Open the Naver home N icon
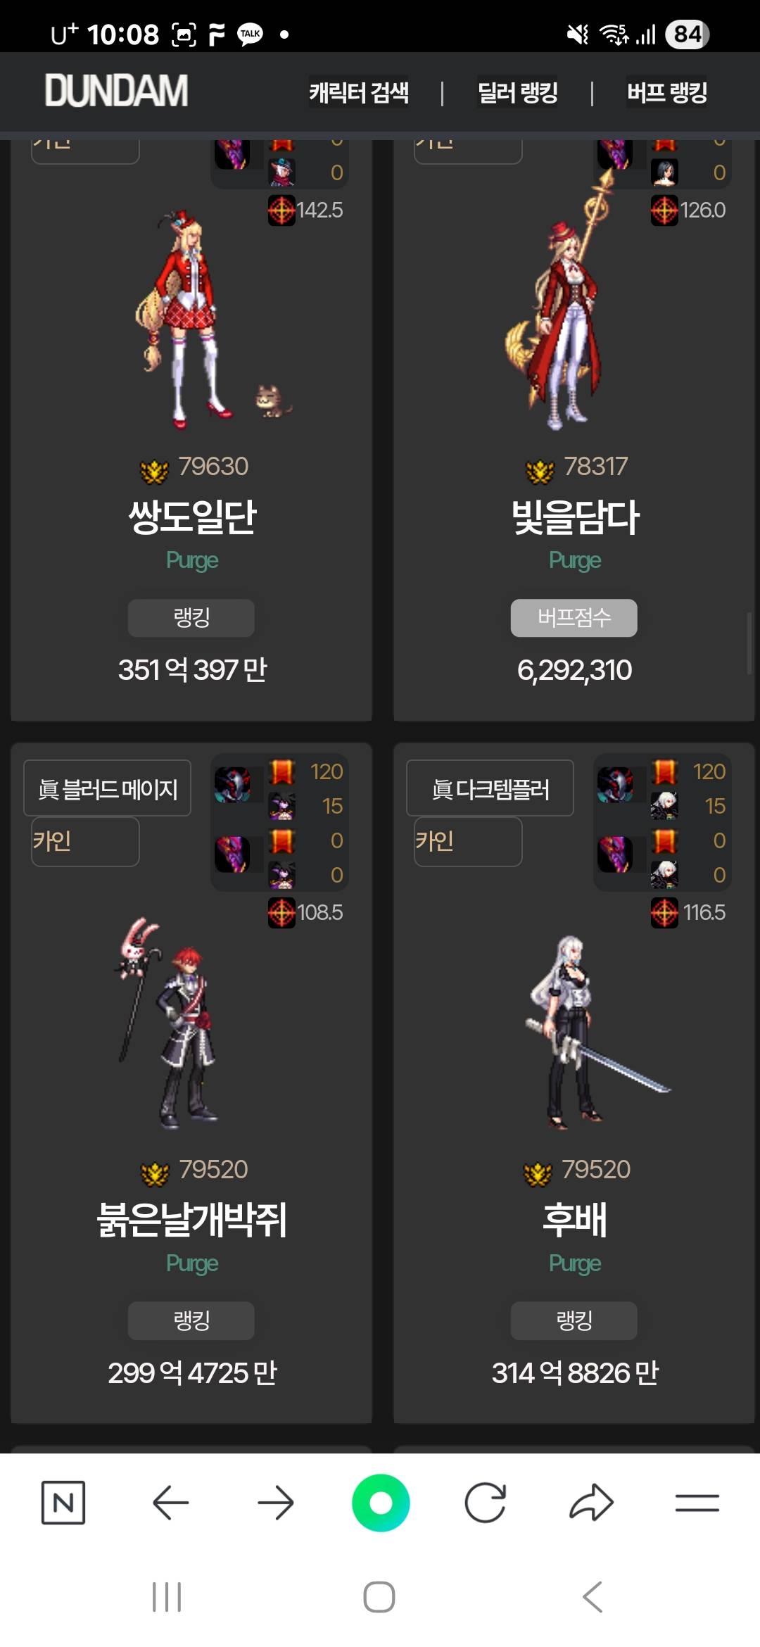Image resolution: width=760 pixels, height=1647 pixels. pyautogui.click(x=63, y=1503)
